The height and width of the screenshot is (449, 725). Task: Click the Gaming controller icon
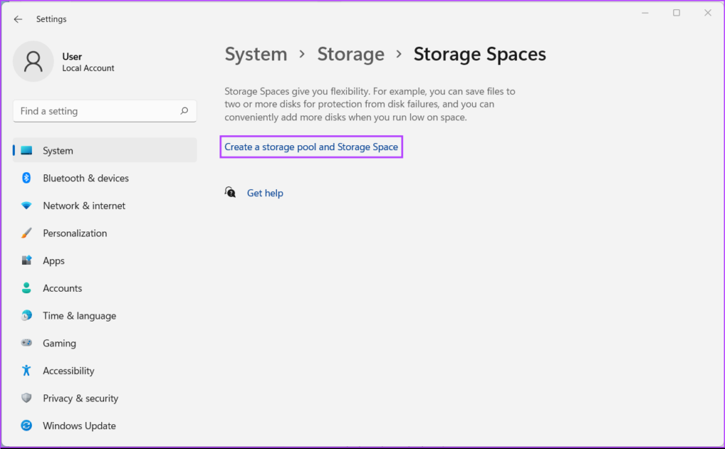(x=27, y=343)
